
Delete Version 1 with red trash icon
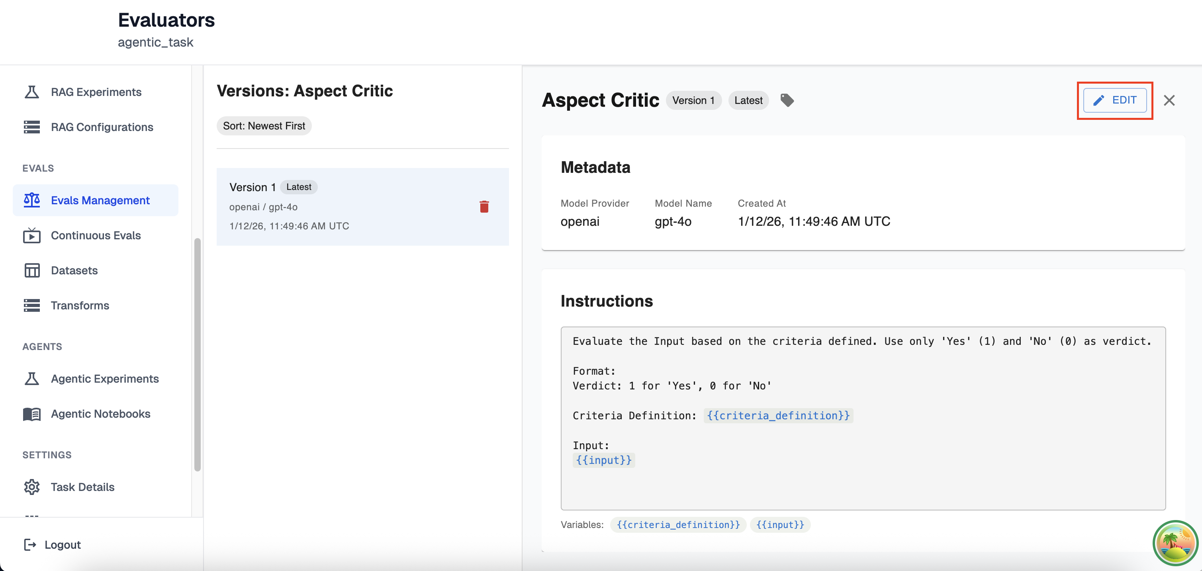point(484,207)
